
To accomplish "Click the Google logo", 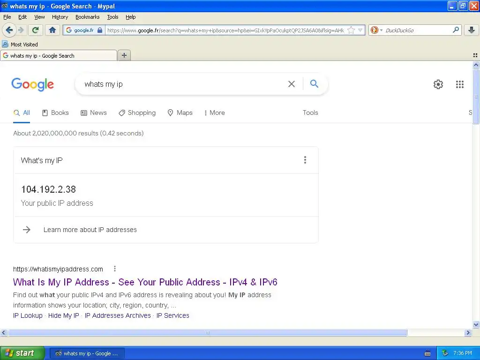I will coord(33,84).
